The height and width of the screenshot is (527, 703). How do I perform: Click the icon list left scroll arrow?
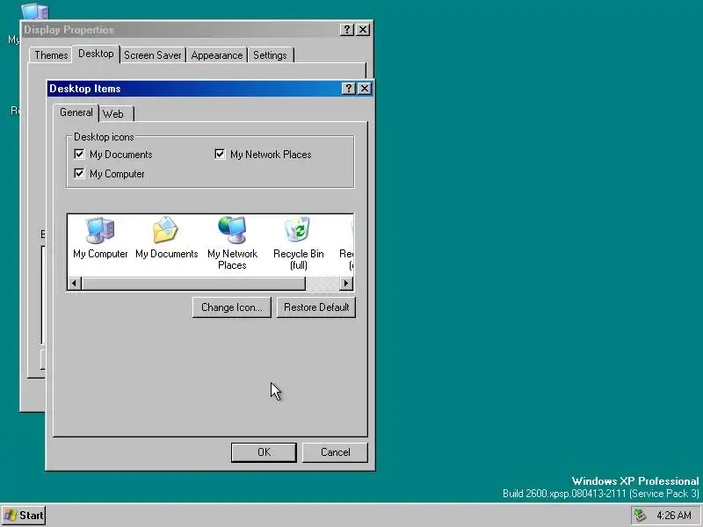[75, 283]
